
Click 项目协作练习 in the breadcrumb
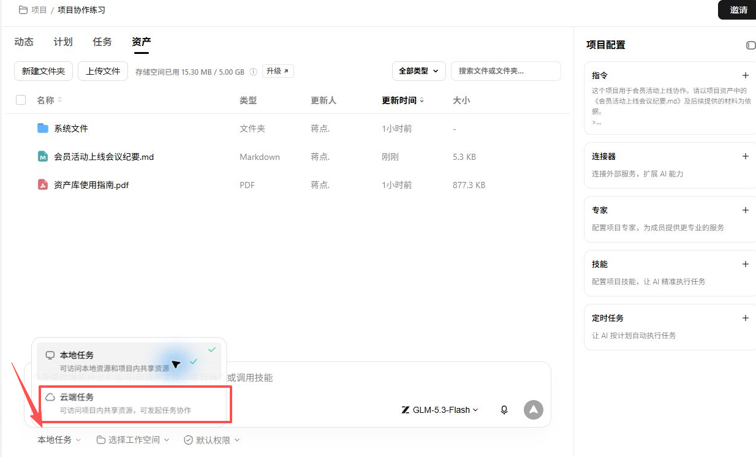point(81,10)
